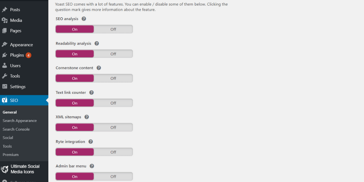The image size is (364, 182).
Task: Go to the Appearance menu
Action: click(21, 45)
